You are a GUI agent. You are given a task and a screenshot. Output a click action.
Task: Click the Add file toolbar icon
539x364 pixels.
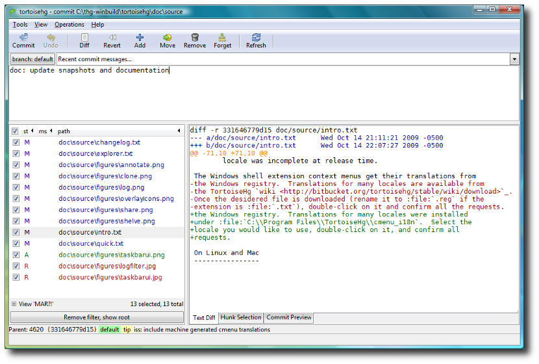(x=140, y=38)
